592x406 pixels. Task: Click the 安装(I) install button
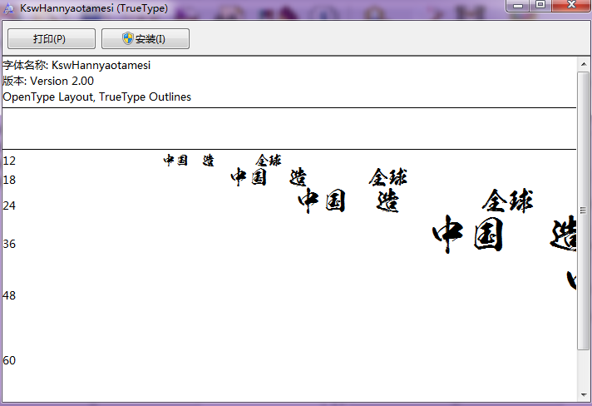pos(146,39)
